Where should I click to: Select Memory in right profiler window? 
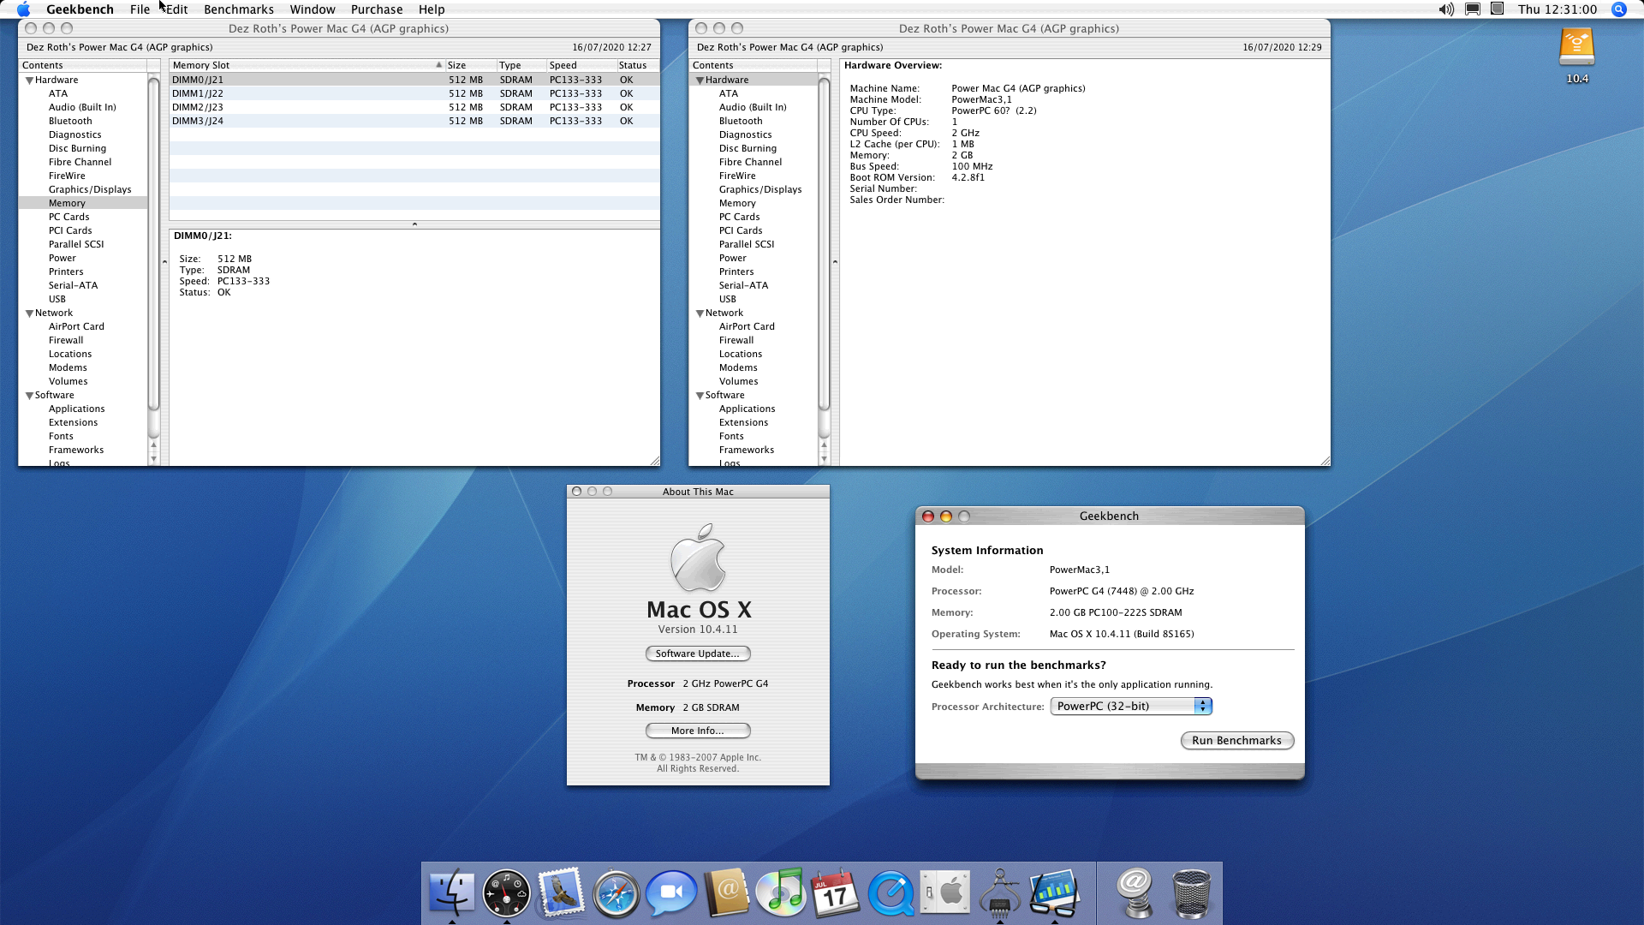pos(737,203)
